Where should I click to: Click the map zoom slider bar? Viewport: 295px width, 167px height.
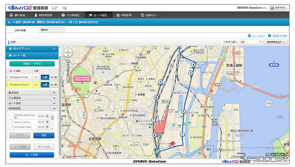68,69
